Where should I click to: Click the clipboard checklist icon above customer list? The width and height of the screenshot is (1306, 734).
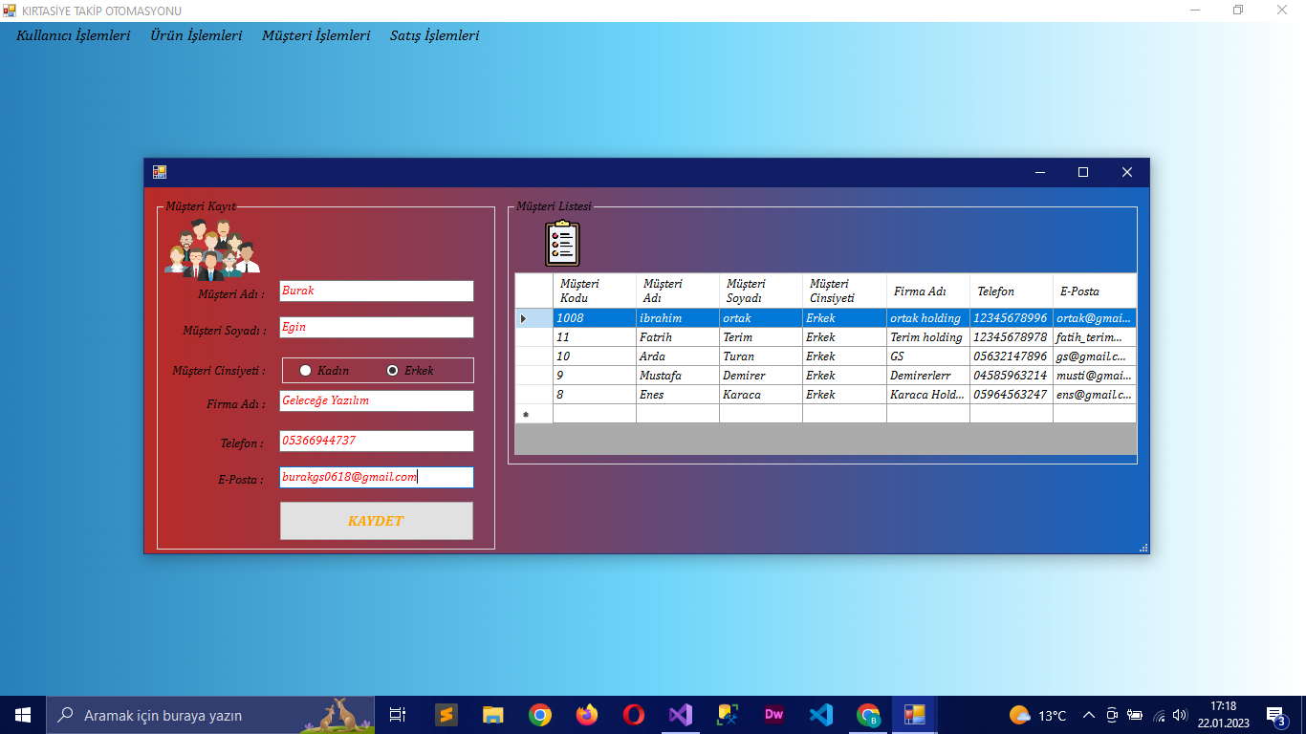(562, 244)
